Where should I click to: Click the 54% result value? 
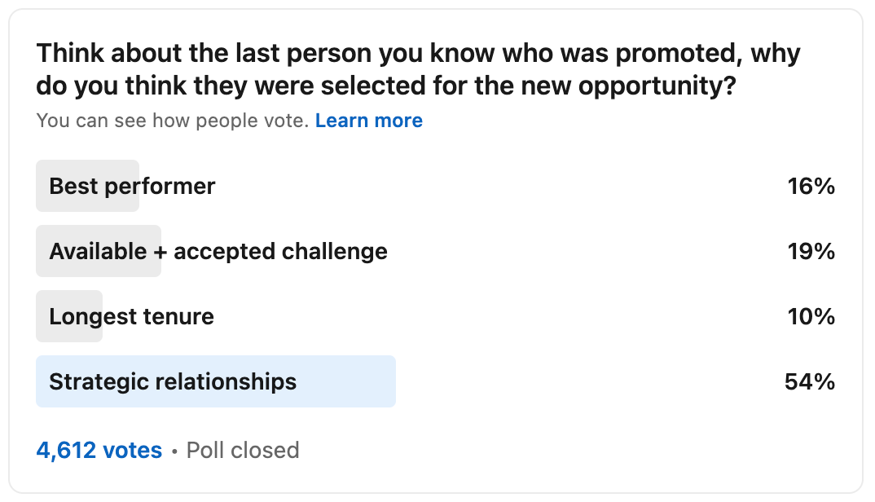click(x=810, y=382)
